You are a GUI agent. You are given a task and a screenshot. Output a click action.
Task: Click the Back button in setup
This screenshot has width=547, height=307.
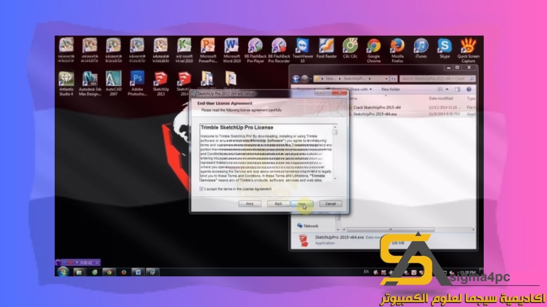click(279, 204)
